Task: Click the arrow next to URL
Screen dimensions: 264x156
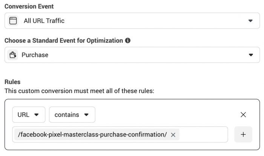Action: [x=36, y=115]
